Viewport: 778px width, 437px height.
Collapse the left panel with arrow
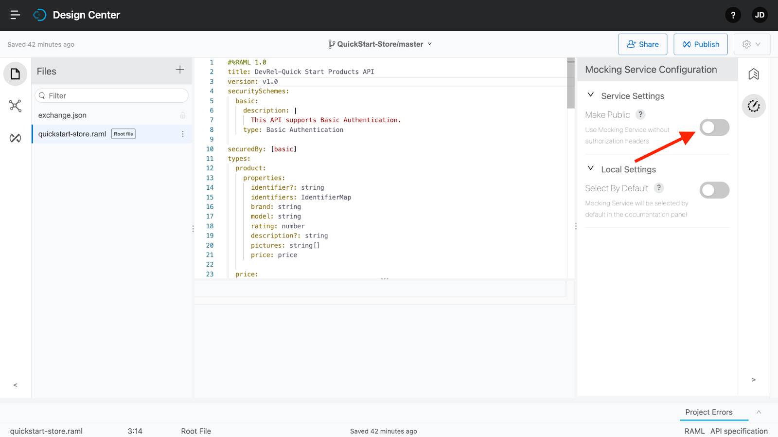pos(16,385)
